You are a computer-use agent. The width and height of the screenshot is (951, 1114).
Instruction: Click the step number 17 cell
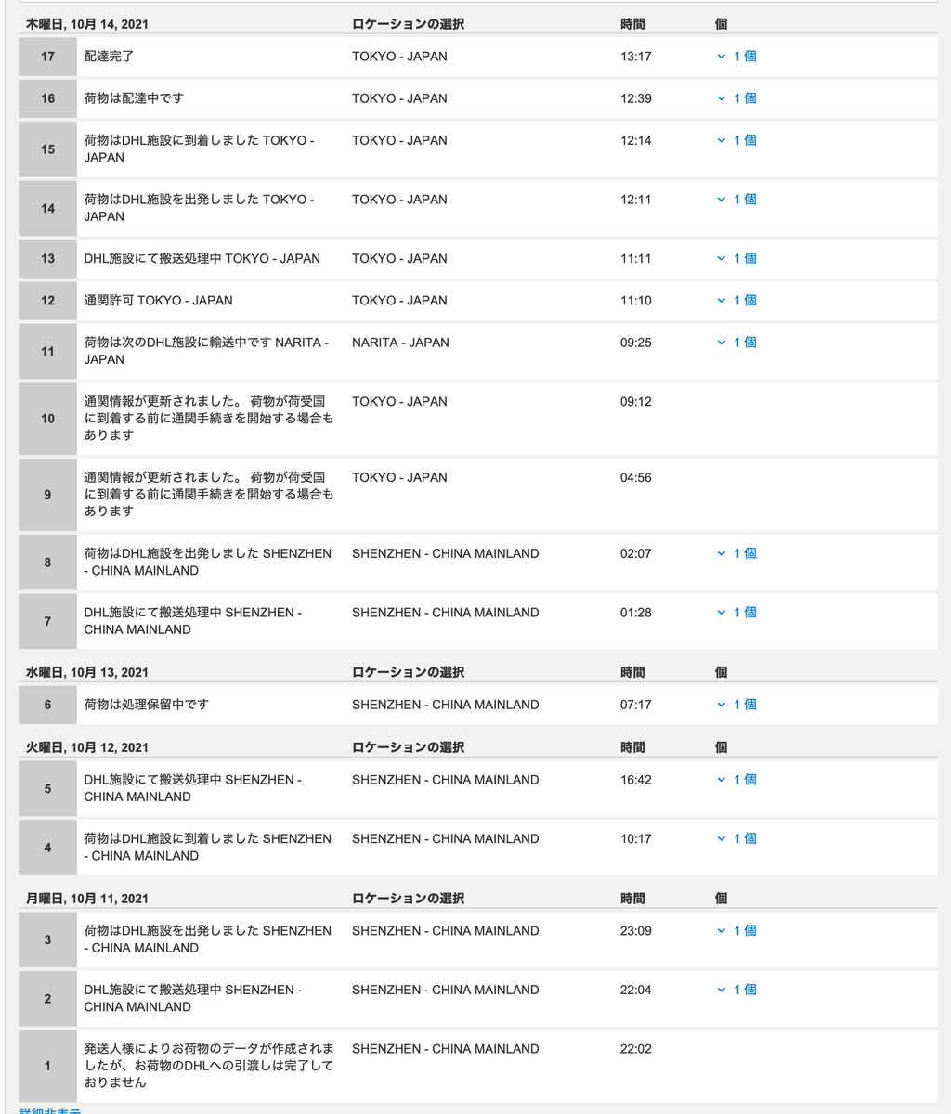(x=47, y=57)
